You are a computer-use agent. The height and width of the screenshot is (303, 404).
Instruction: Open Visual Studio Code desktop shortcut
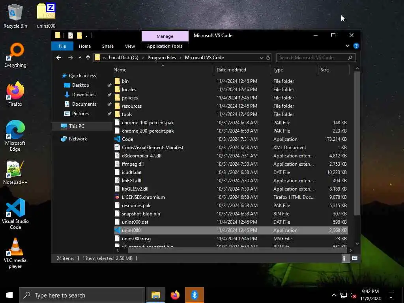pos(15,214)
